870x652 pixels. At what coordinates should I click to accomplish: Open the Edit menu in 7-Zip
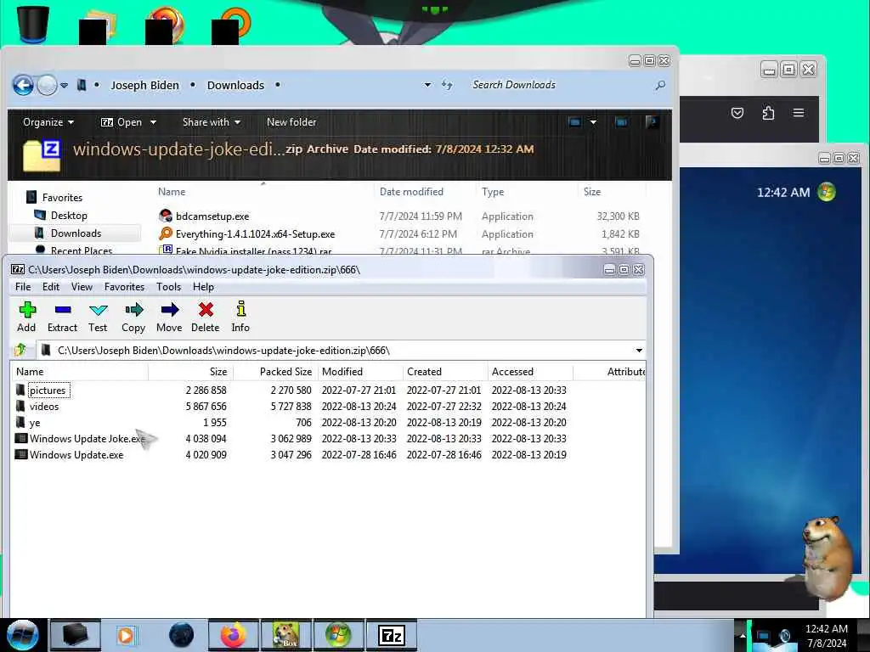pos(51,287)
